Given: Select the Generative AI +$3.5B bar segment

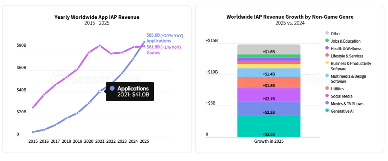Looking at the screenshot, I should (x=269, y=126).
